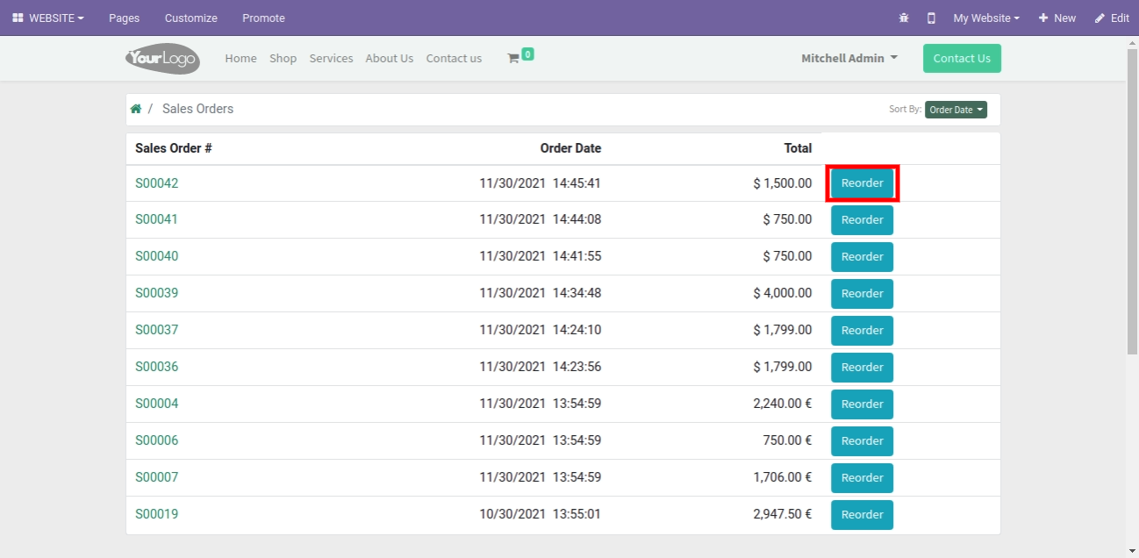Click the vertical page scrollbar
The height and width of the screenshot is (558, 1139).
[x=1132, y=202]
